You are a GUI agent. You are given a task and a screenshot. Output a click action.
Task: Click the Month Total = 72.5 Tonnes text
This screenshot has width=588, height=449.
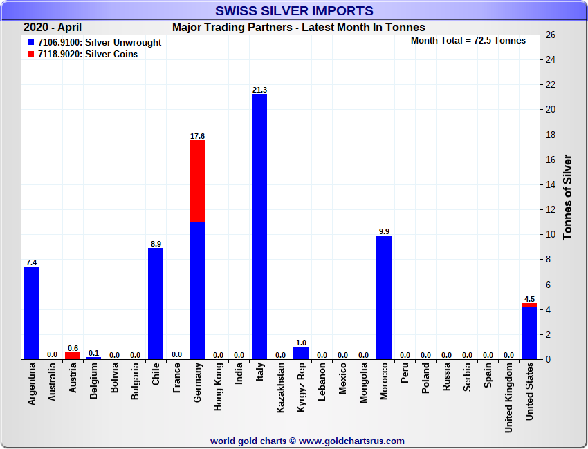click(x=468, y=40)
